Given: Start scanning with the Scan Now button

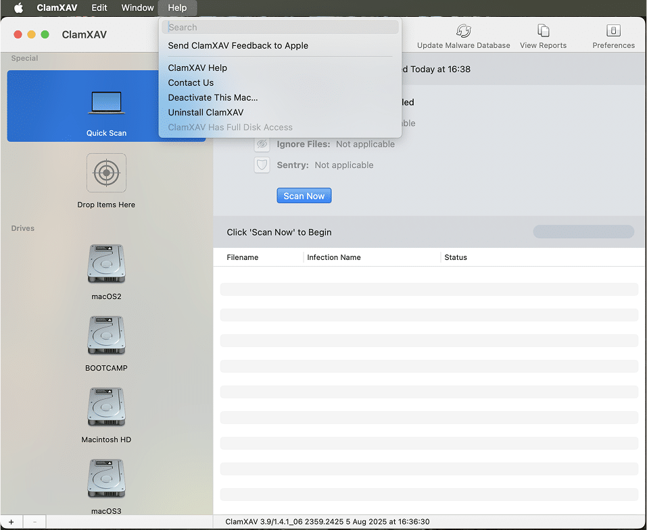Looking at the screenshot, I should tap(304, 196).
